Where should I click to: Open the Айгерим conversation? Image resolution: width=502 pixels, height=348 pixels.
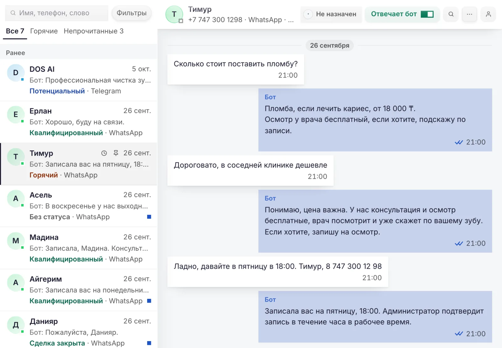point(78,290)
